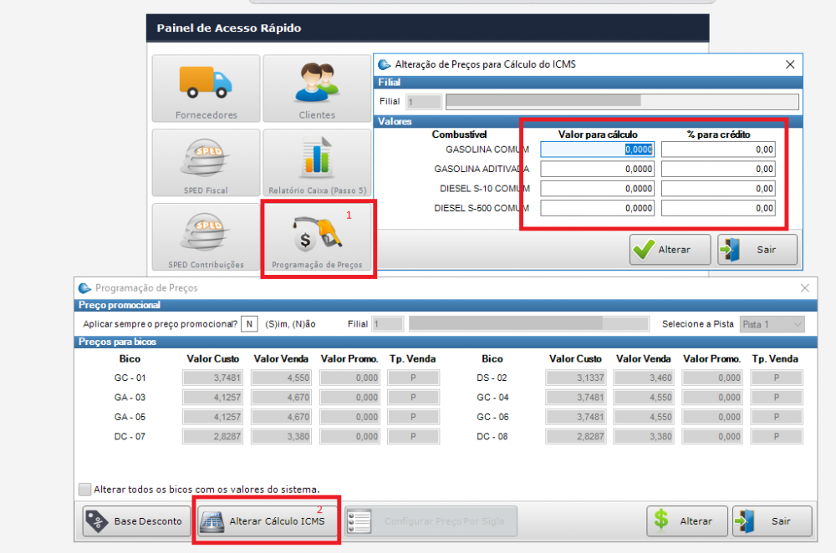Click GC - 04 Valor Venda field
The width and height of the screenshot is (836, 553).
point(644,398)
